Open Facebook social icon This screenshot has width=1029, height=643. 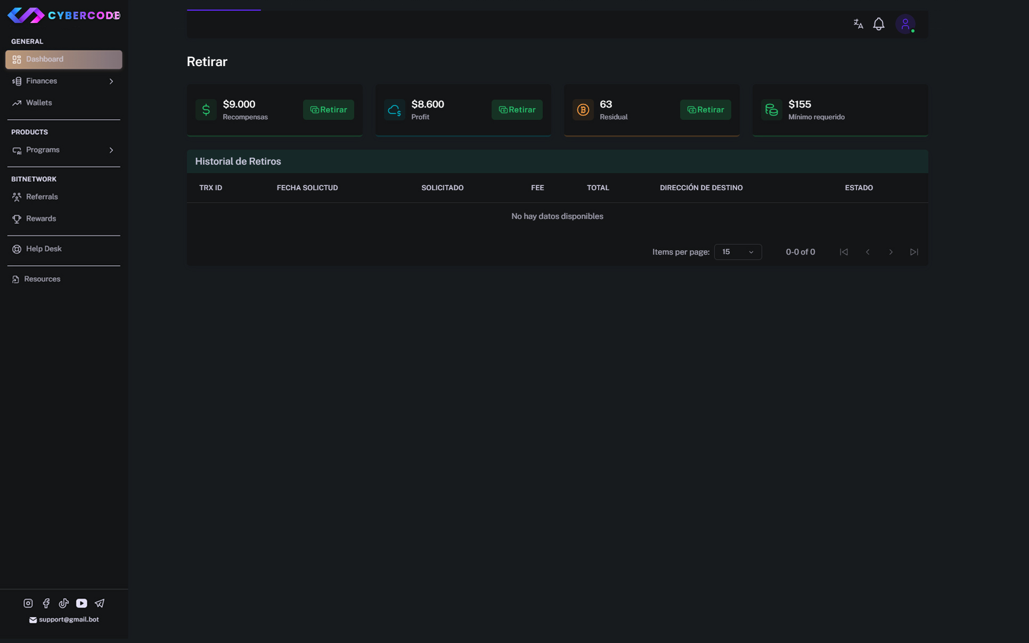[46, 603]
